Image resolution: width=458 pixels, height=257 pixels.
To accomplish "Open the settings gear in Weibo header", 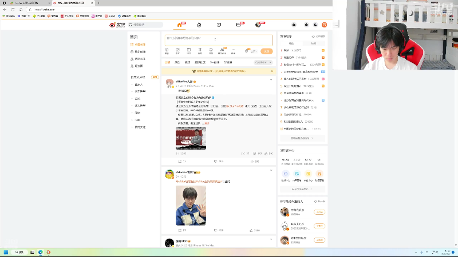I will pyautogui.click(x=306, y=25).
